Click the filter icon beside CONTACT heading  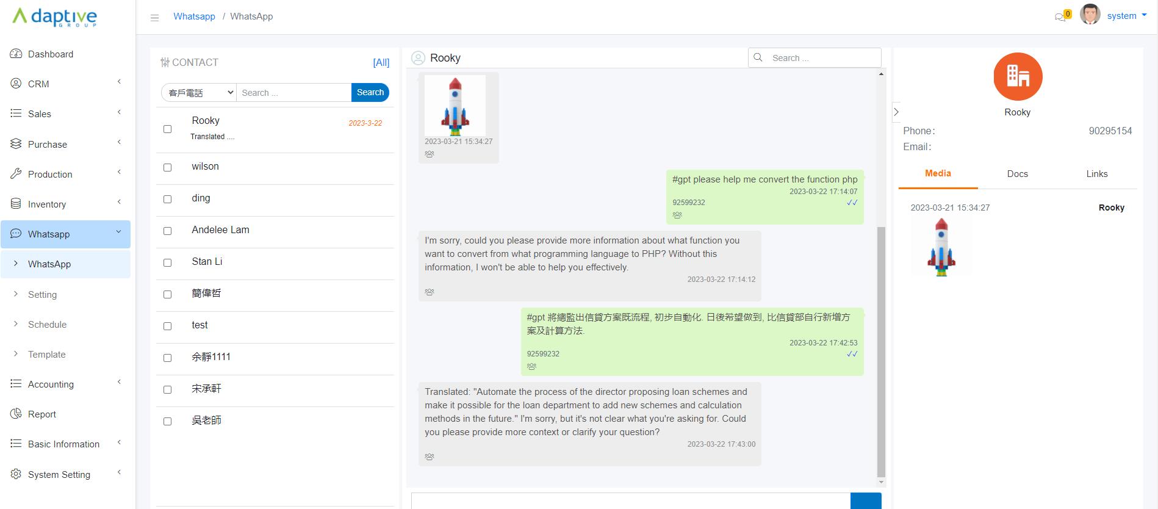tap(165, 62)
